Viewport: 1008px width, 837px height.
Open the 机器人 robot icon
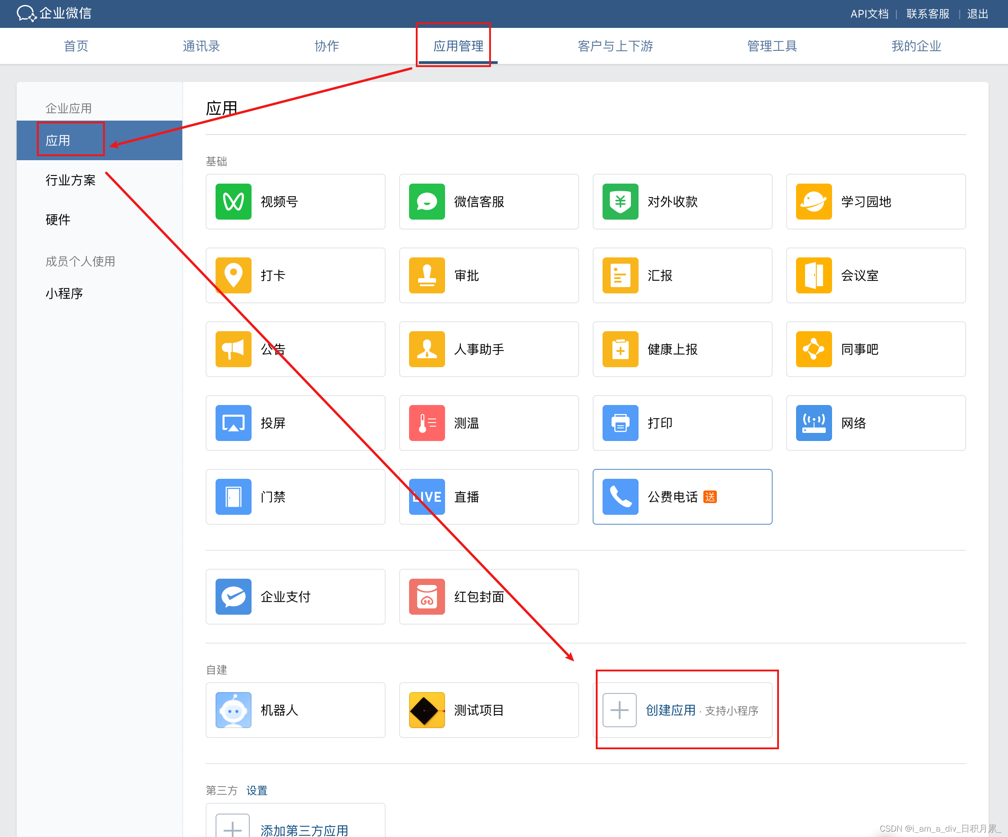(x=233, y=710)
